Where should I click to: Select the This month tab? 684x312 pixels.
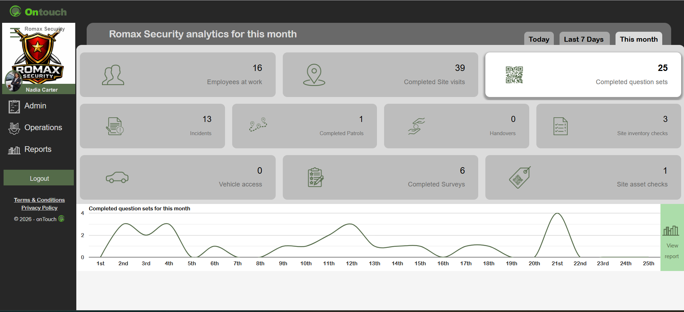tap(638, 39)
